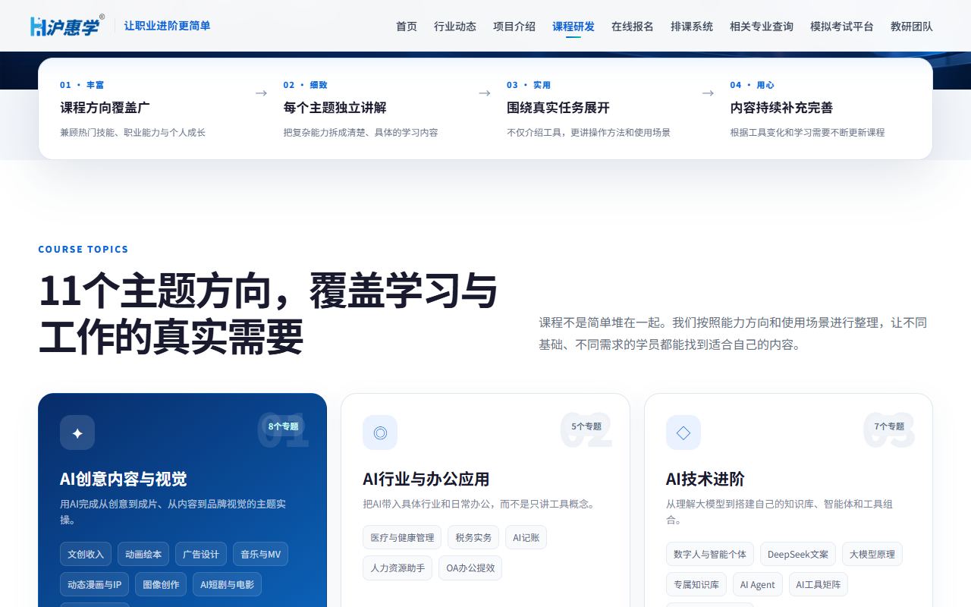Click the circle icon on AI行业与办公应用 card
The height and width of the screenshot is (607, 971).
pyautogui.click(x=380, y=432)
